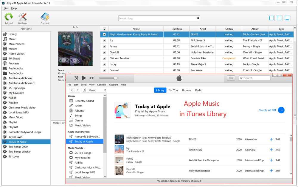Switch to the first layout view icon

pyautogui.click(x=271, y=18)
